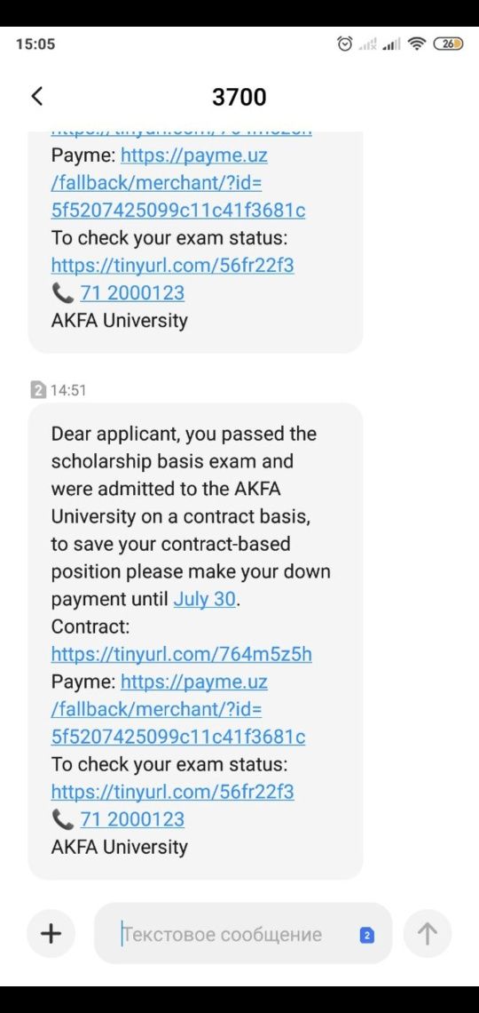The image size is (479, 1013).
Task: Tap the alarm icon in status bar
Action: [x=346, y=44]
